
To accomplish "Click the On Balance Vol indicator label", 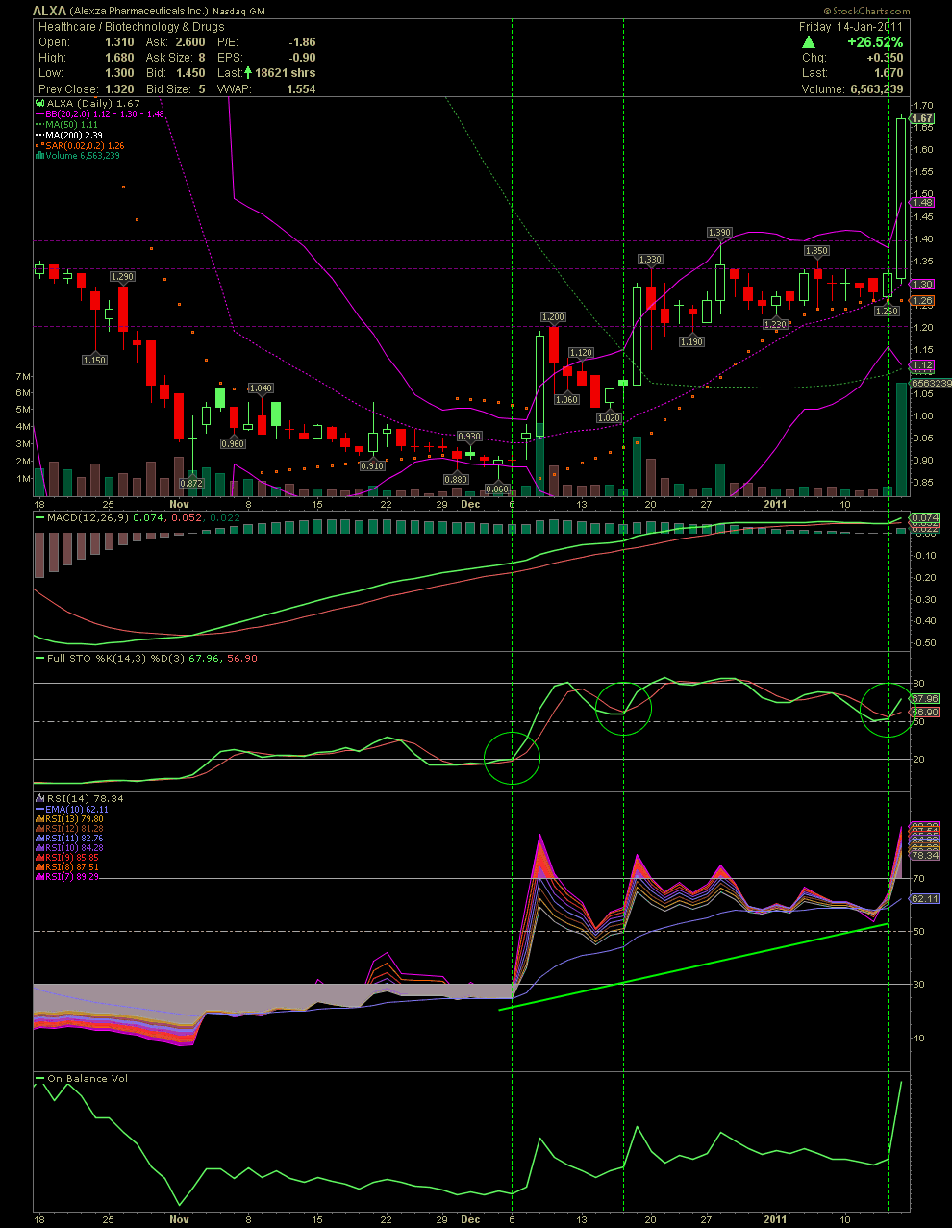I will click(87, 1079).
